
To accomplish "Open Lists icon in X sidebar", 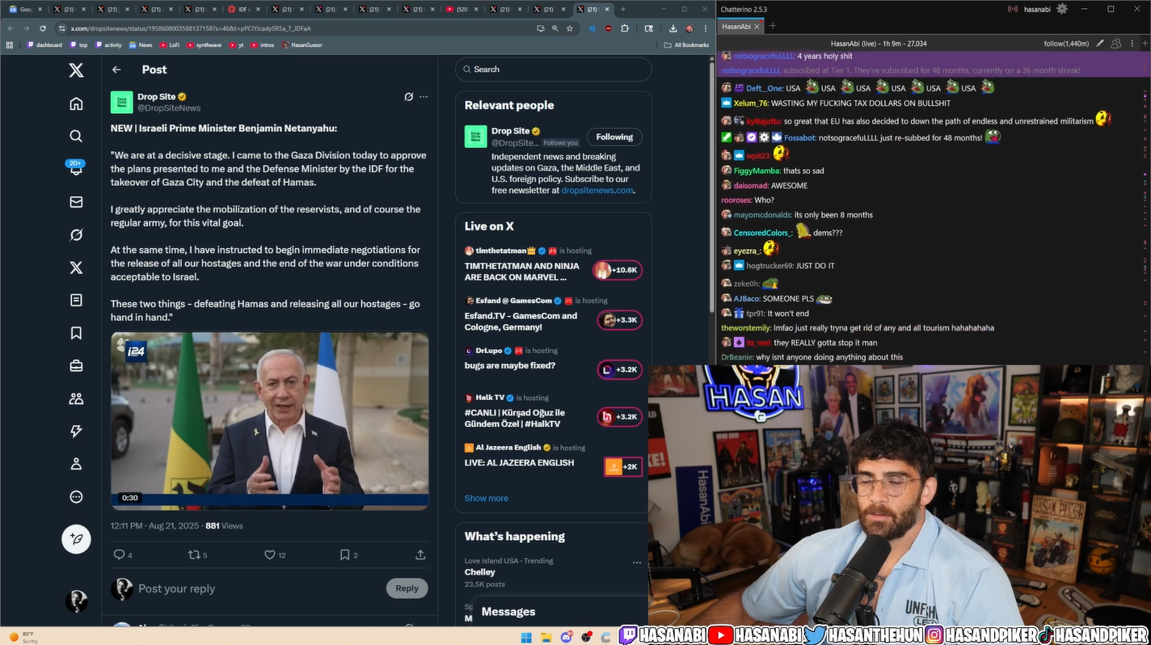I will point(76,300).
